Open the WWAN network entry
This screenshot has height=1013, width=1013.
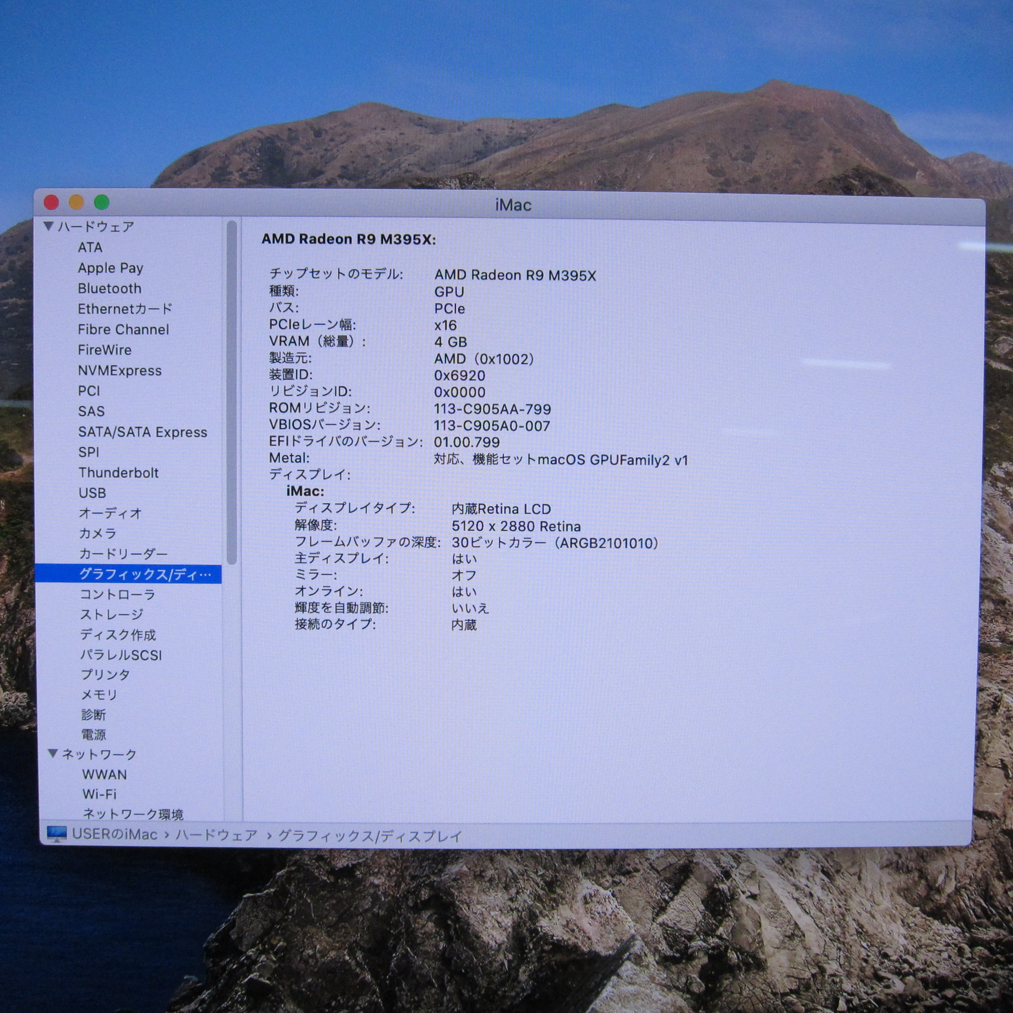click(104, 774)
